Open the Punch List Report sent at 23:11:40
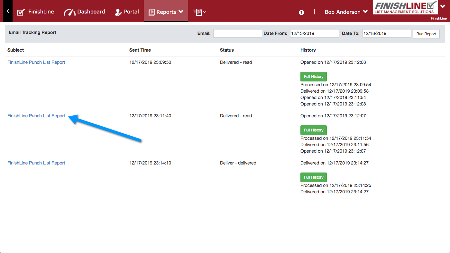 [36, 116]
